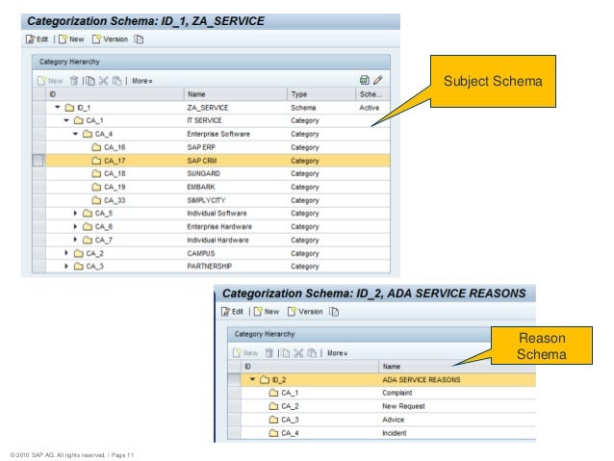Viewport: 614px width, 461px height.
Task: Click trash delete icon in ZA_SERVICE Category Hierarchy
Action: (x=73, y=81)
